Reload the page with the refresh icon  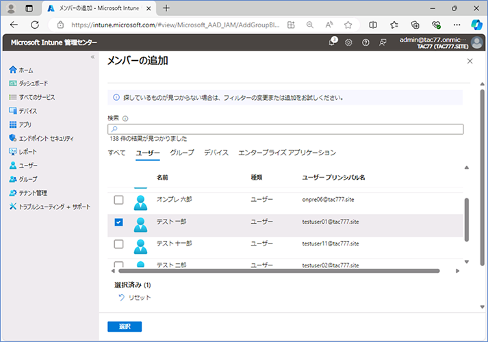35,25
